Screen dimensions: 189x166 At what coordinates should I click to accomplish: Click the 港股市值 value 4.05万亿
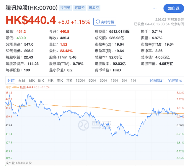[x=166, y=64]
